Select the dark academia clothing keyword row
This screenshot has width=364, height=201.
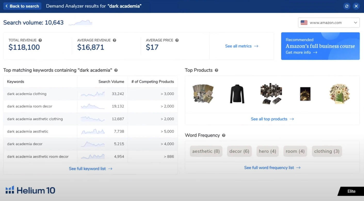pos(27,94)
